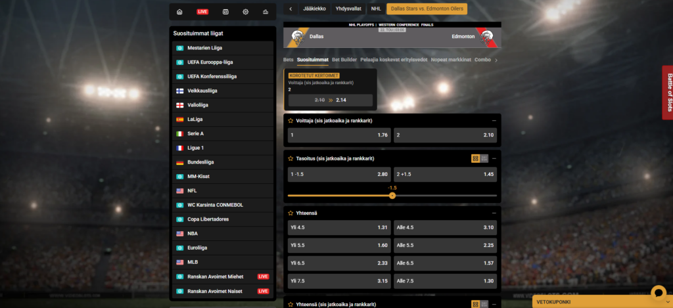Click the Dallas team logo
Image resolution: width=673 pixels, height=308 pixels.
coord(298,37)
